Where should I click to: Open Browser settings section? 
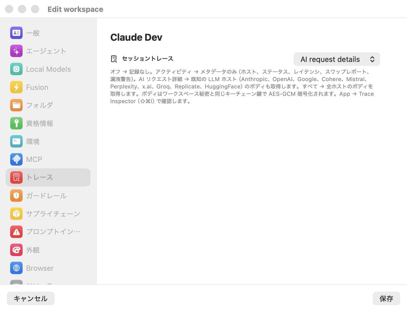pos(48,268)
